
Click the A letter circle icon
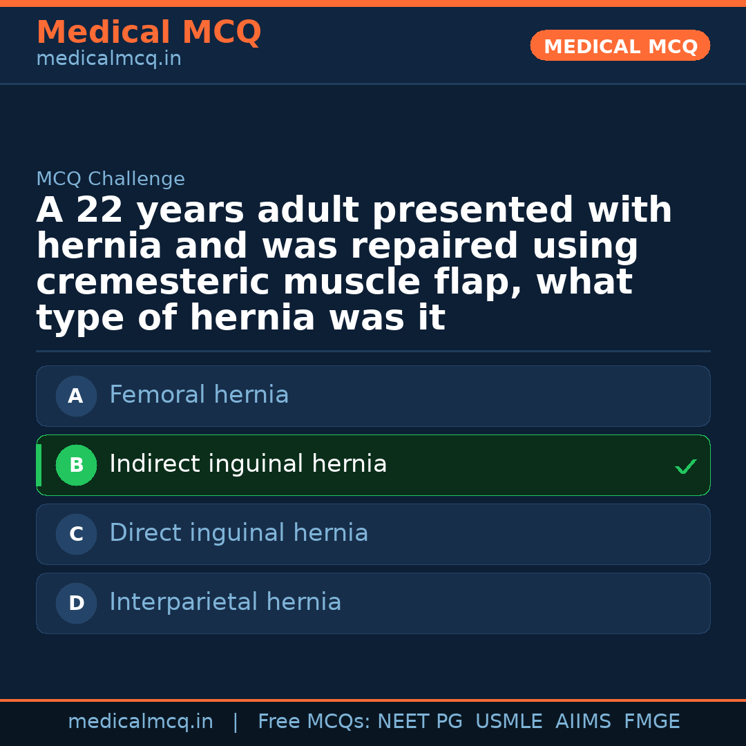(76, 396)
